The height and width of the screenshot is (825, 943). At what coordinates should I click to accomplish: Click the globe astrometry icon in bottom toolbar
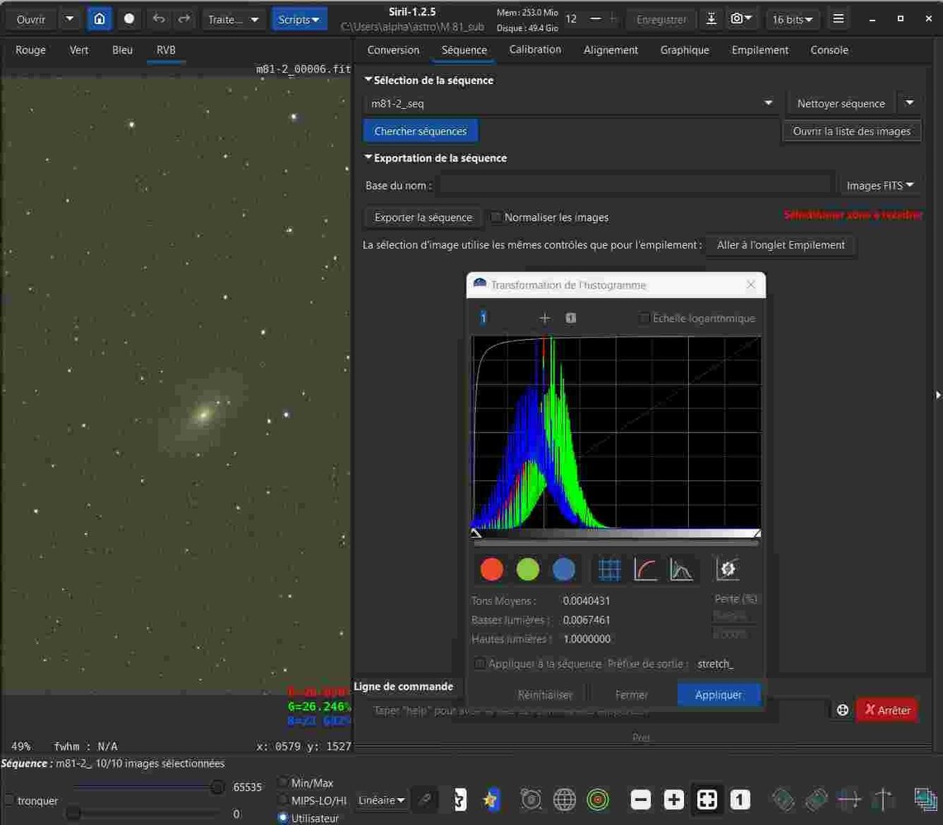pos(564,799)
